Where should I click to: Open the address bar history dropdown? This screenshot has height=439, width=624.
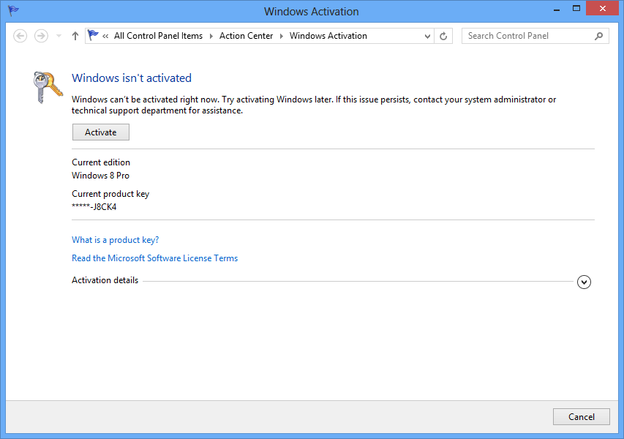427,36
